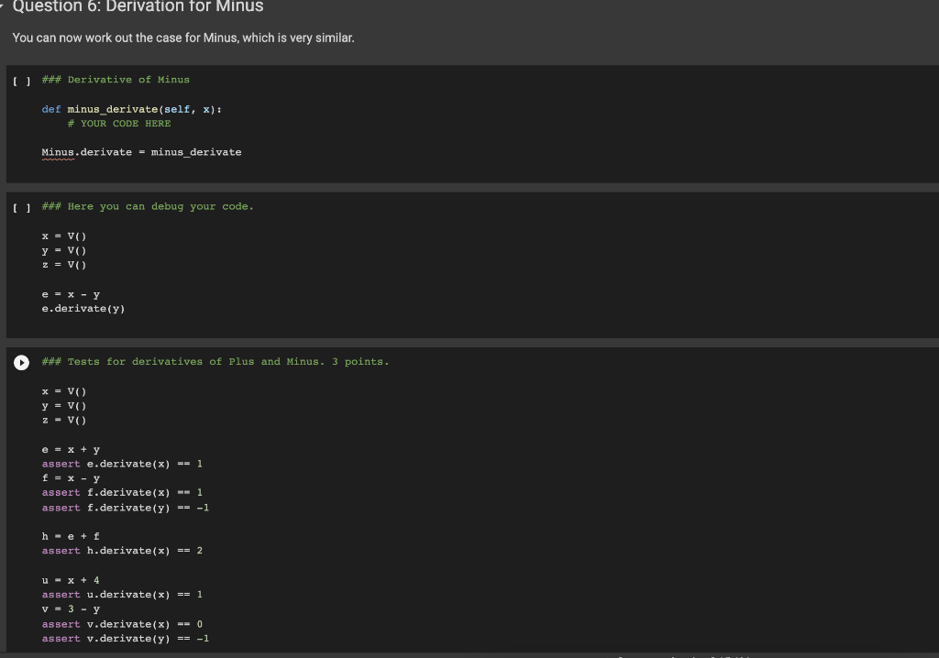This screenshot has width=939, height=658.
Task: Click the "### Tests for derivatives" comment line
Action: click(214, 361)
